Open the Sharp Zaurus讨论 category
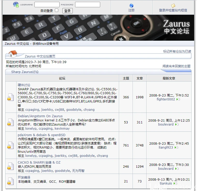Screen dimensions: 197x191 pos(25,72)
